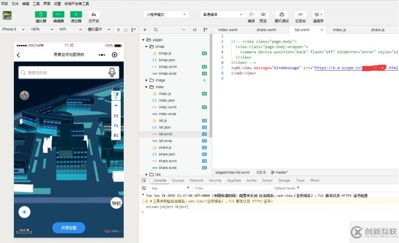
Task: Open bmap.js in the file tree
Action: pyautogui.click(x=165, y=53)
